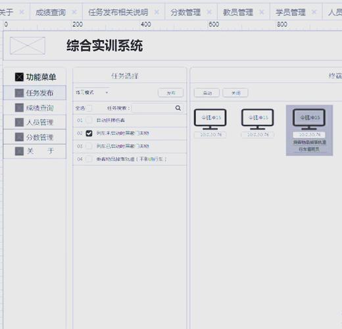
Task: Click the square icon left of sidebar 关于
Action: point(19,151)
